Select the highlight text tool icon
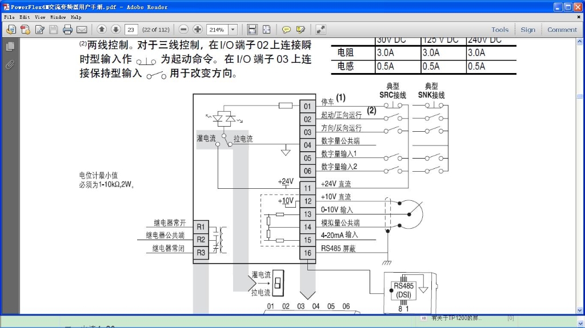 pos(300,30)
